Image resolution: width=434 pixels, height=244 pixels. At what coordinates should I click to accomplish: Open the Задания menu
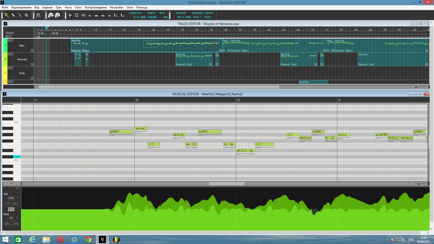(x=47, y=7)
